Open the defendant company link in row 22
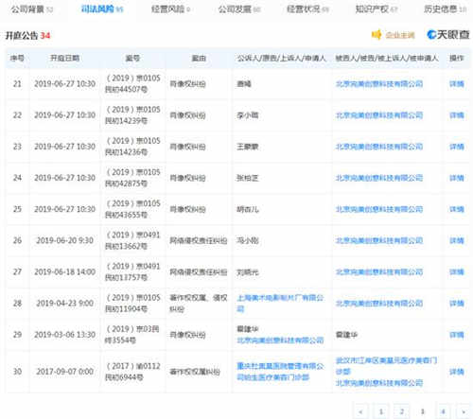Screen dimensions: 473x419 coord(379,115)
